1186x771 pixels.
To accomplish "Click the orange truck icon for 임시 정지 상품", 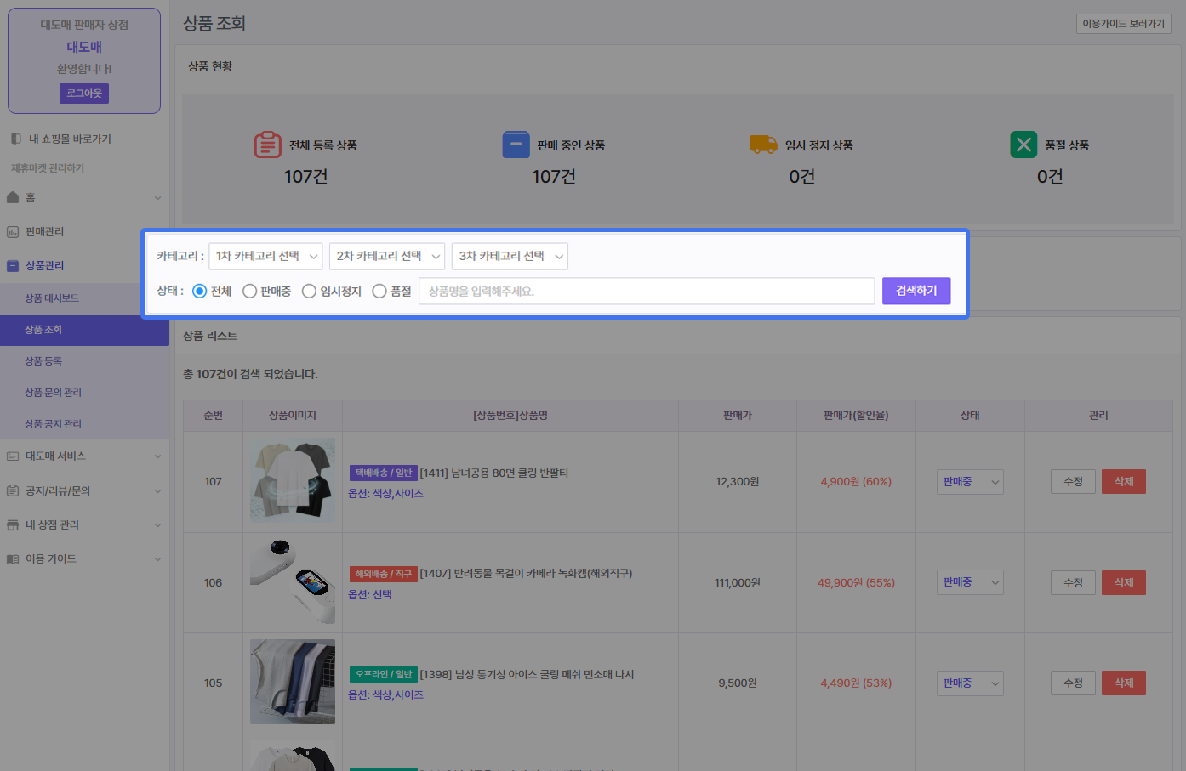I will coord(763,145).
